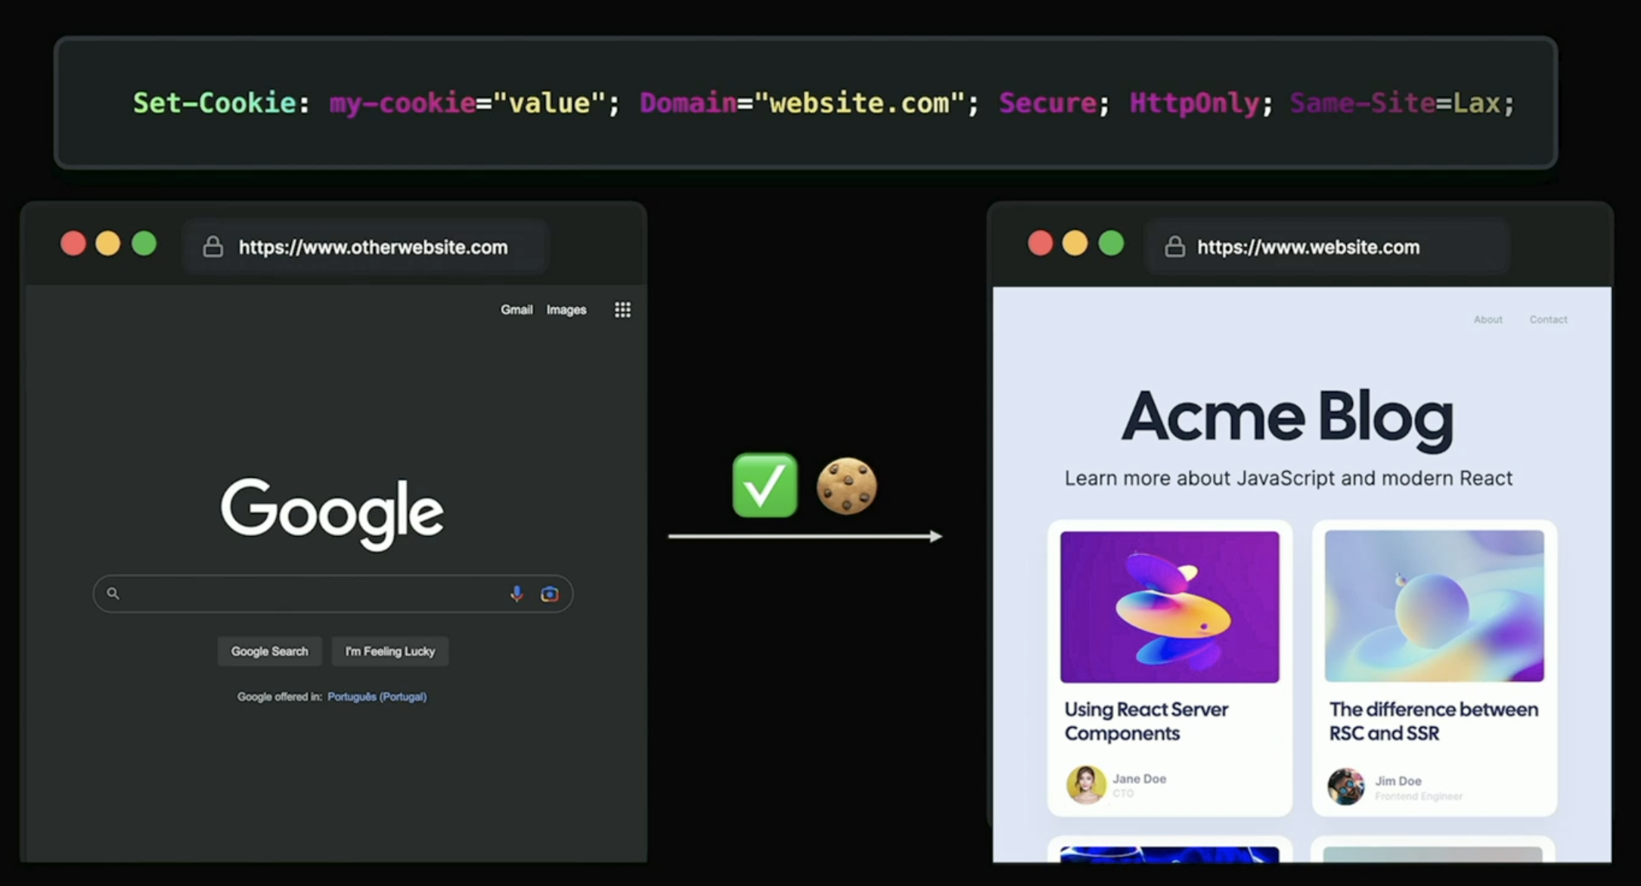Open the Images link on Google
Image resolution: width=1641 pixels, height=886 pixels.
click(x=566, y=310)
